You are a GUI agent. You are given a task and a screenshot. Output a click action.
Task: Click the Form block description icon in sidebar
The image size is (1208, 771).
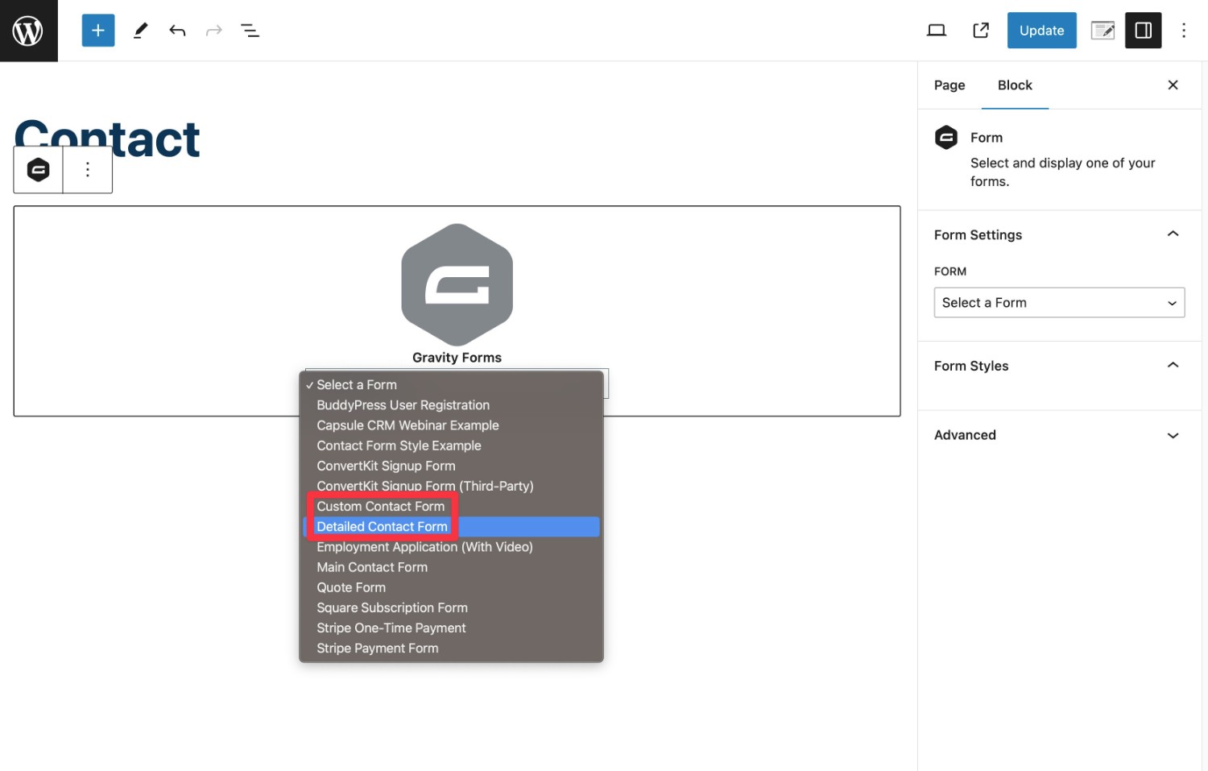point(946,138)
